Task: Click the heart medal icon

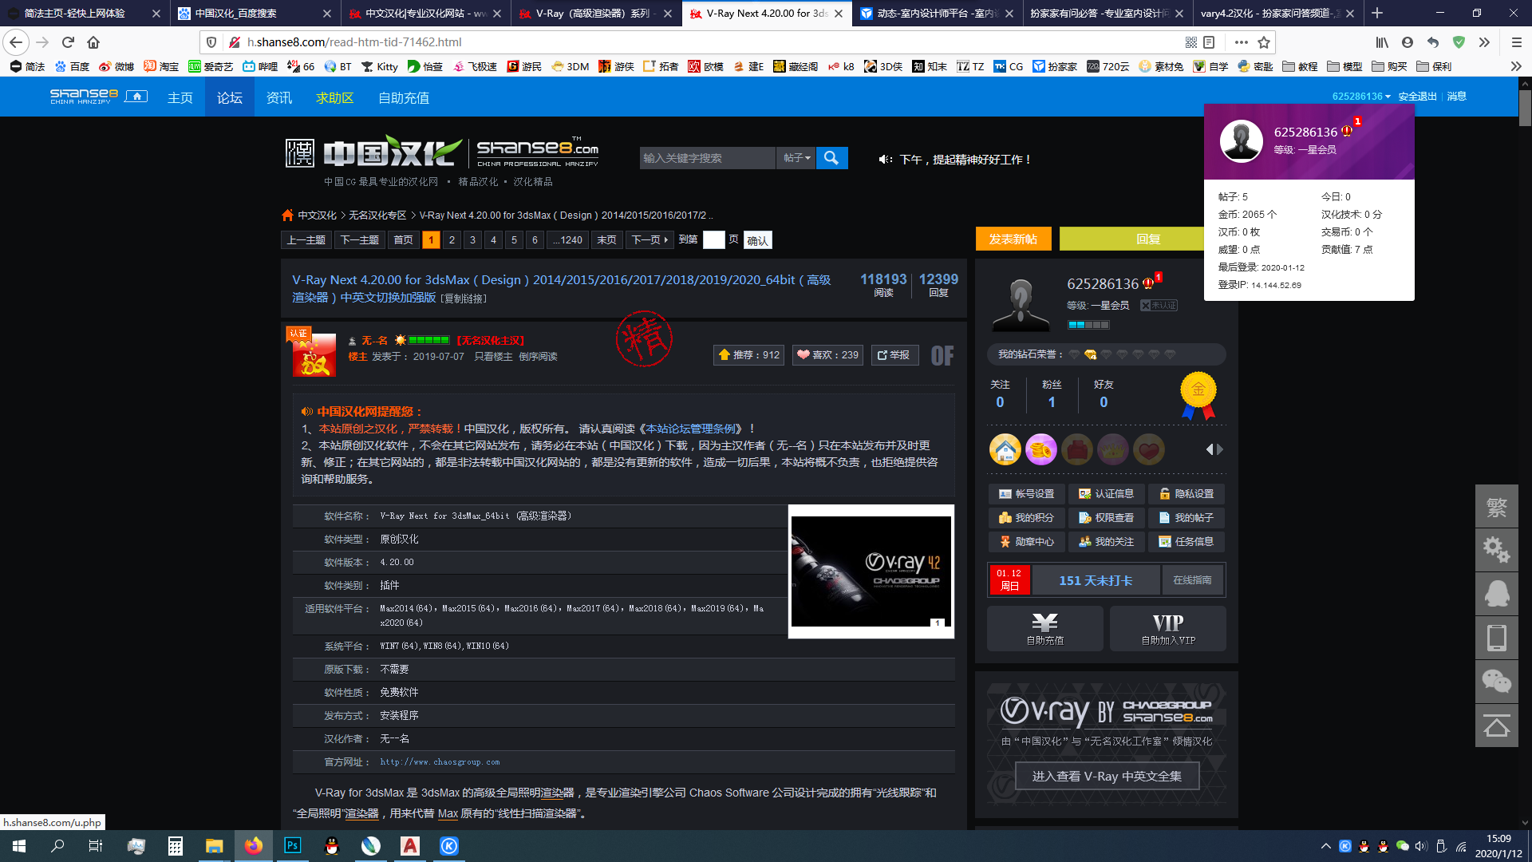Action: coord(1149,449)
